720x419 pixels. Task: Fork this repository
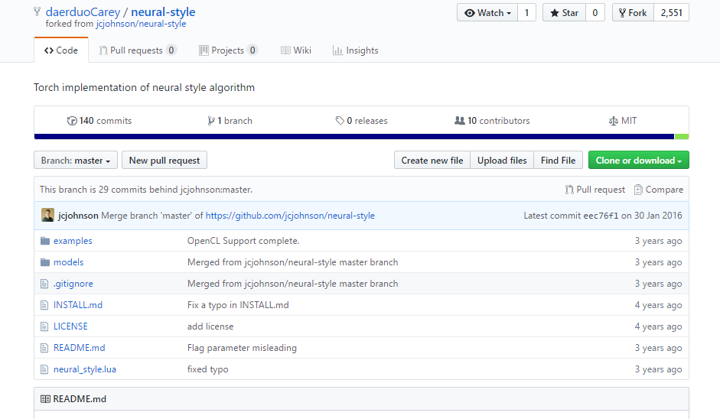pos(633,13)
